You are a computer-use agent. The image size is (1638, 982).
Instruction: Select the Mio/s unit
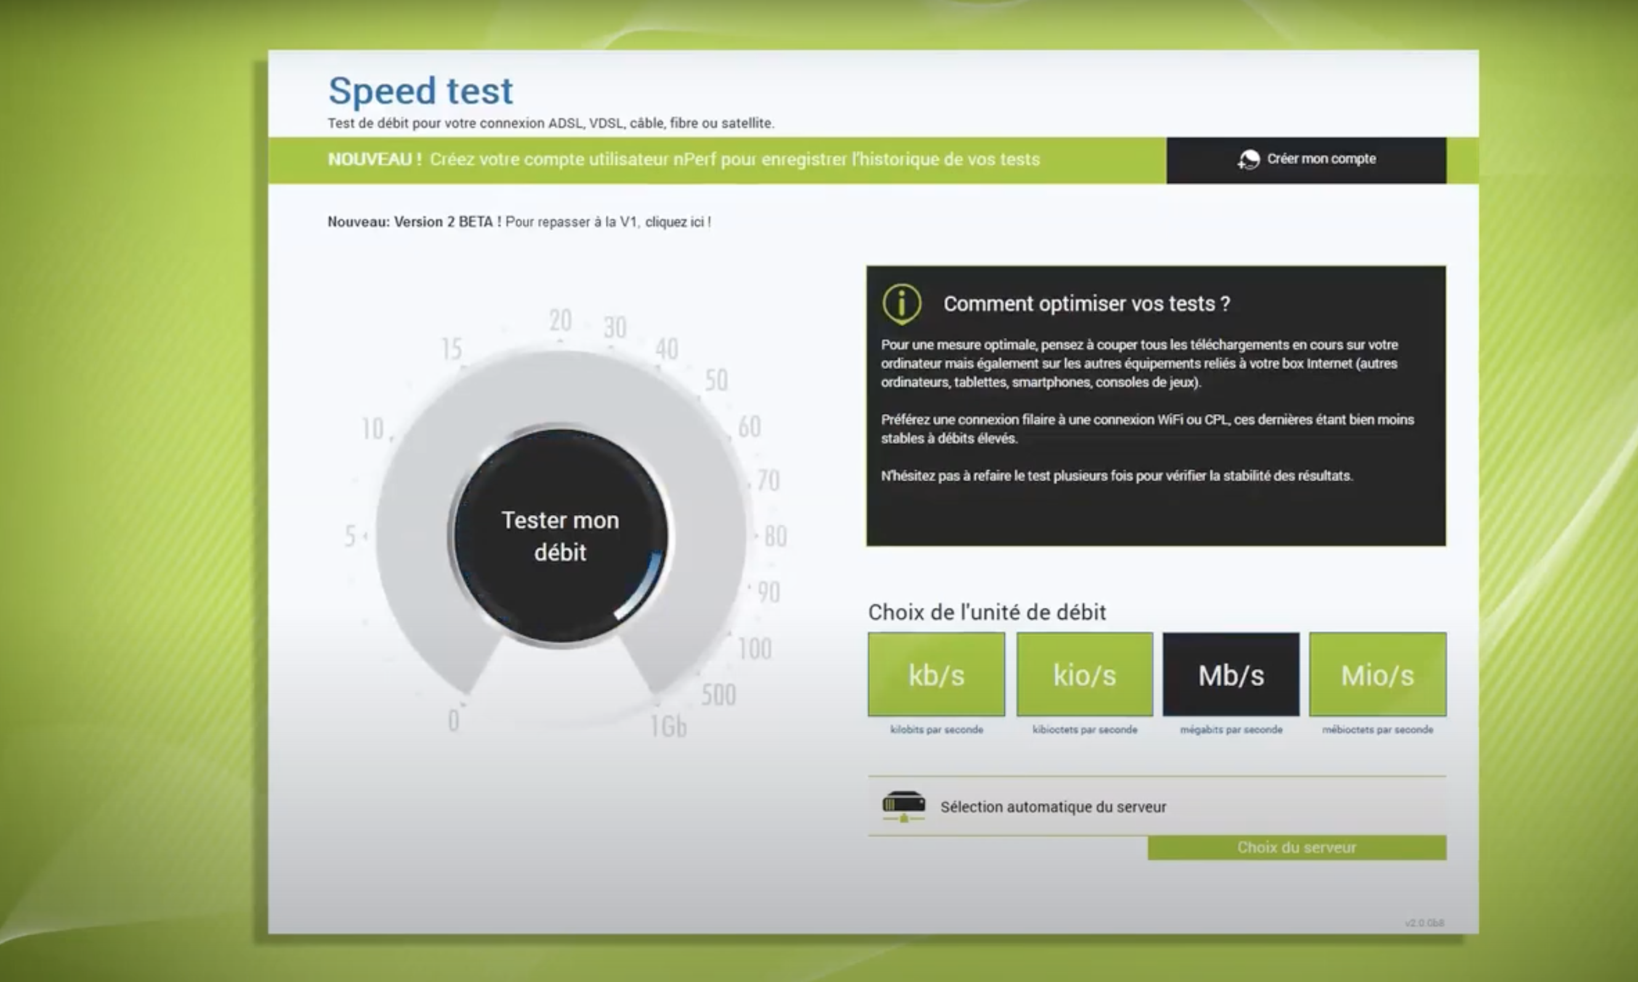click(x=1378, y=674)
